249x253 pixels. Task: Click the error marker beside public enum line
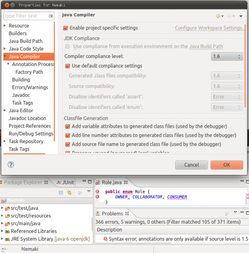pyautogui.click(x=98, y=191)
